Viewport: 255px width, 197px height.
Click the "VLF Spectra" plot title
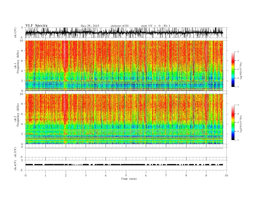[x=36, y=25]
